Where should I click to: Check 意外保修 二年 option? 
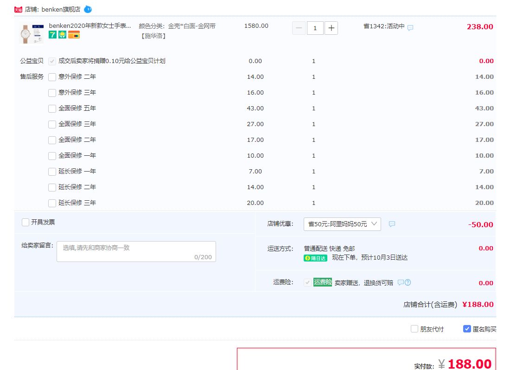(52, 77)
